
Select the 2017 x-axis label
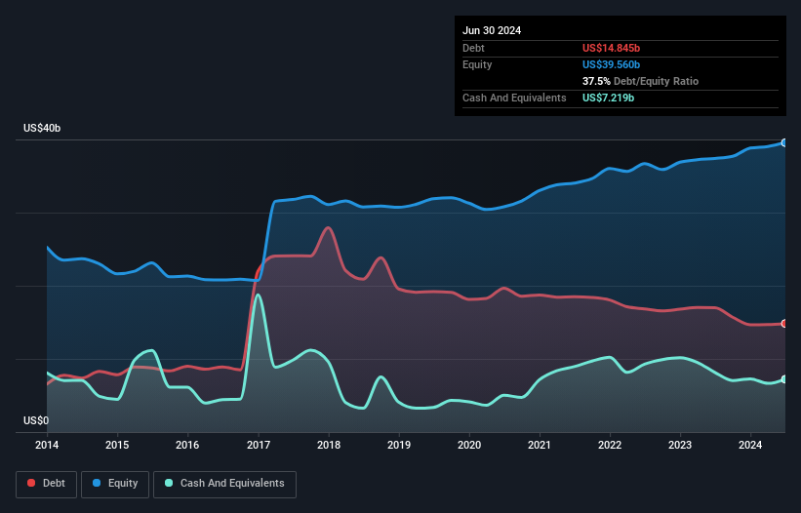[259, 445]
